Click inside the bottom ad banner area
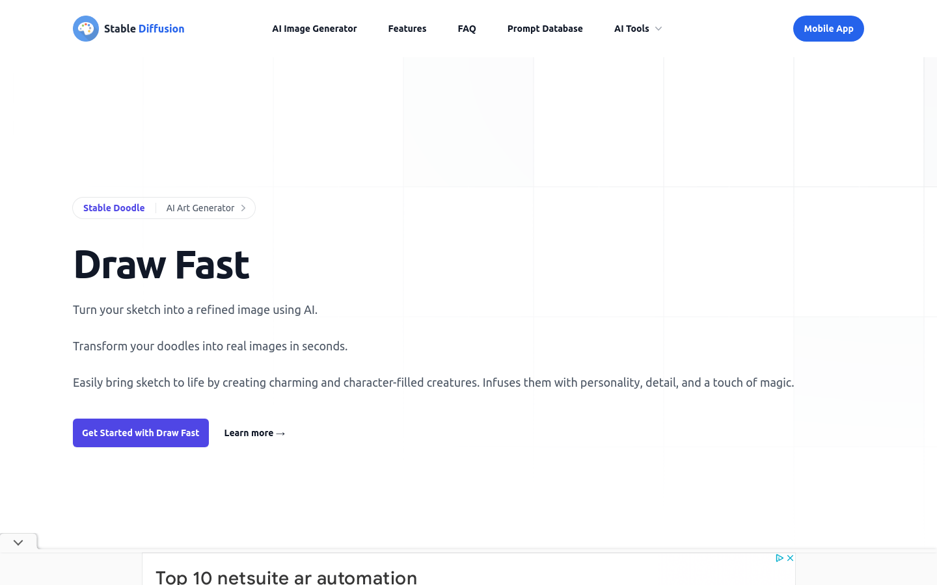Viewport: 937px width, 585px height. coord(468,572)
